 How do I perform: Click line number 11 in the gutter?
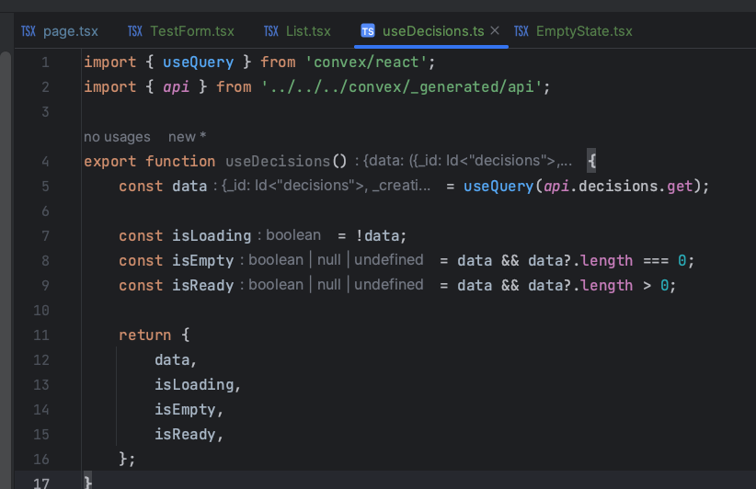41,335
